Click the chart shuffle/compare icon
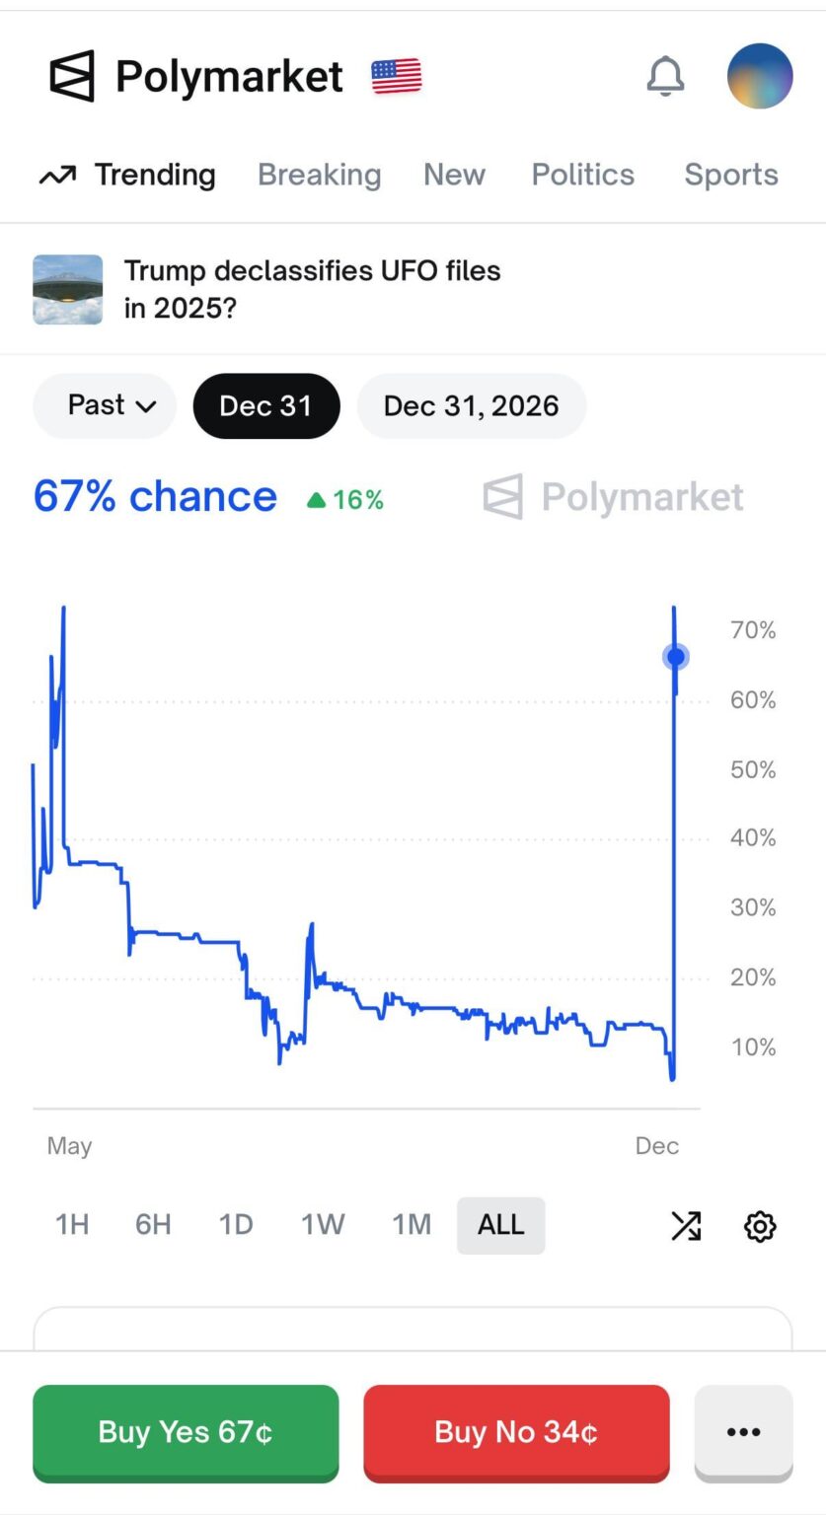The height and width of the screenshot is (1515, 826). pyautogui.click(x=686, y=1226)
